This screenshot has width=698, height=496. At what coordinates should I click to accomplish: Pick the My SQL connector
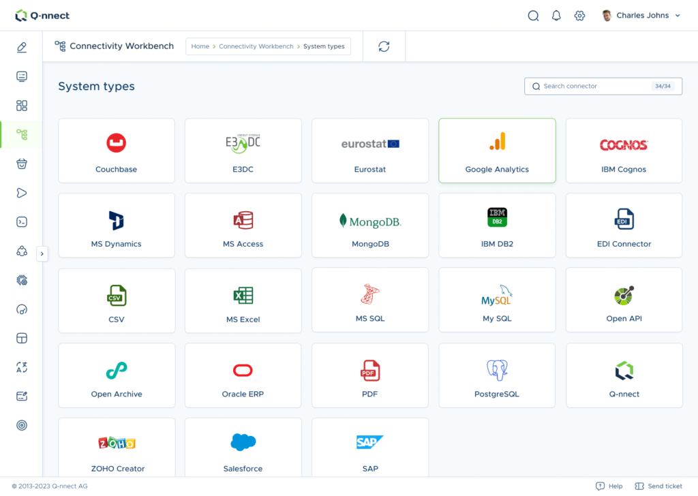coord(497,300)
